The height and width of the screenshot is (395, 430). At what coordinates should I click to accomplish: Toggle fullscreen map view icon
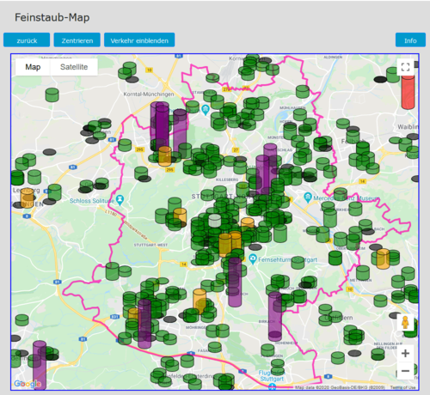click(x=405, y=67)
